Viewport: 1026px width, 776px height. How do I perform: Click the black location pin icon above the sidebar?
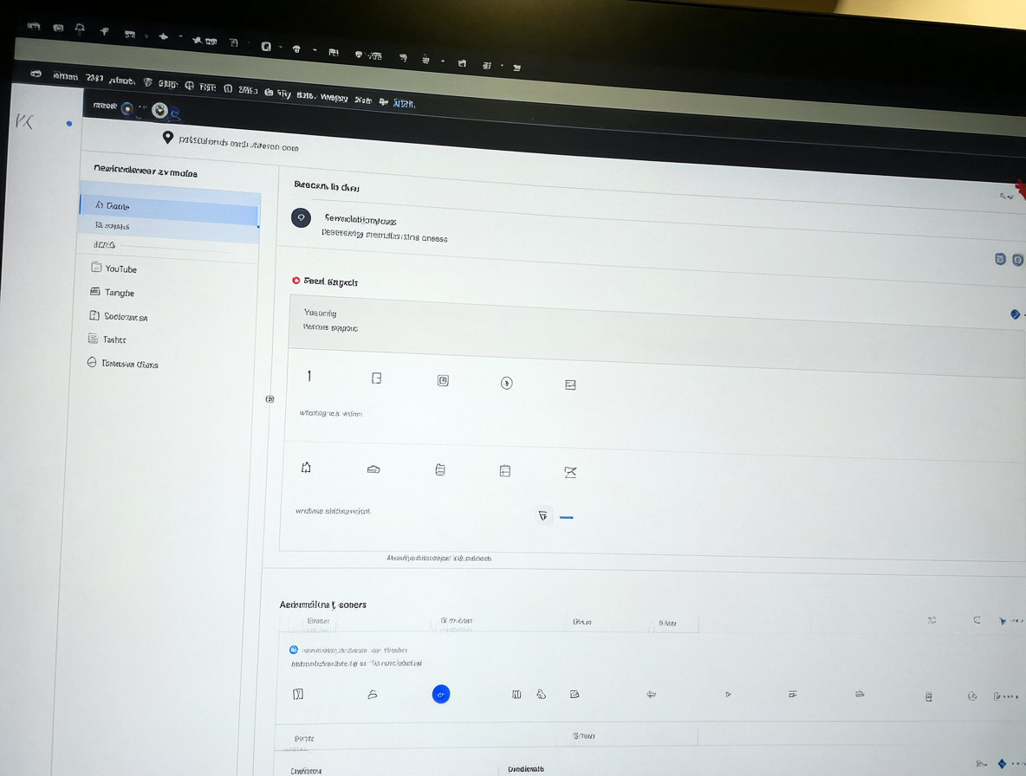click(x=168, y=138)
